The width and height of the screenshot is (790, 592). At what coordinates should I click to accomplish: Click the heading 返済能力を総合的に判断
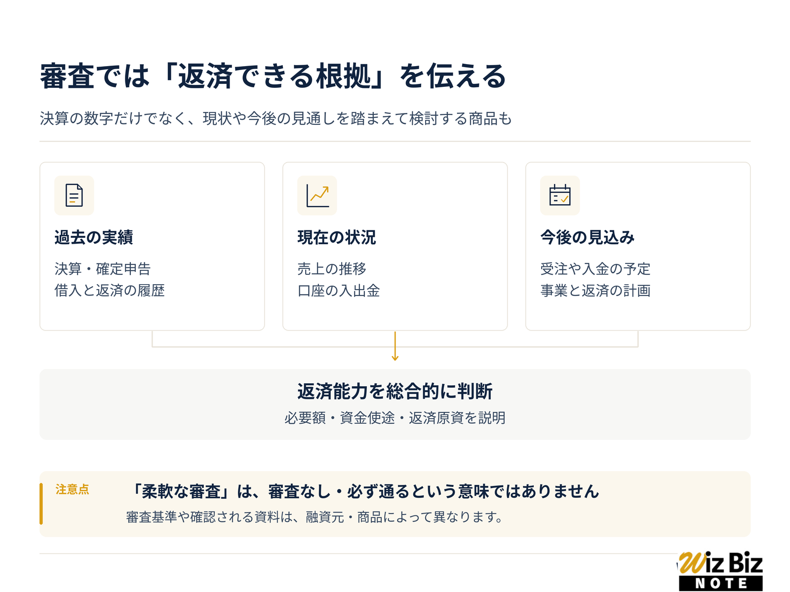pos(395,391)
